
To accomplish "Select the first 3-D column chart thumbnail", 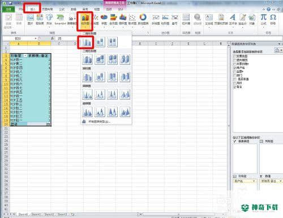I will [x=87, y=59].
